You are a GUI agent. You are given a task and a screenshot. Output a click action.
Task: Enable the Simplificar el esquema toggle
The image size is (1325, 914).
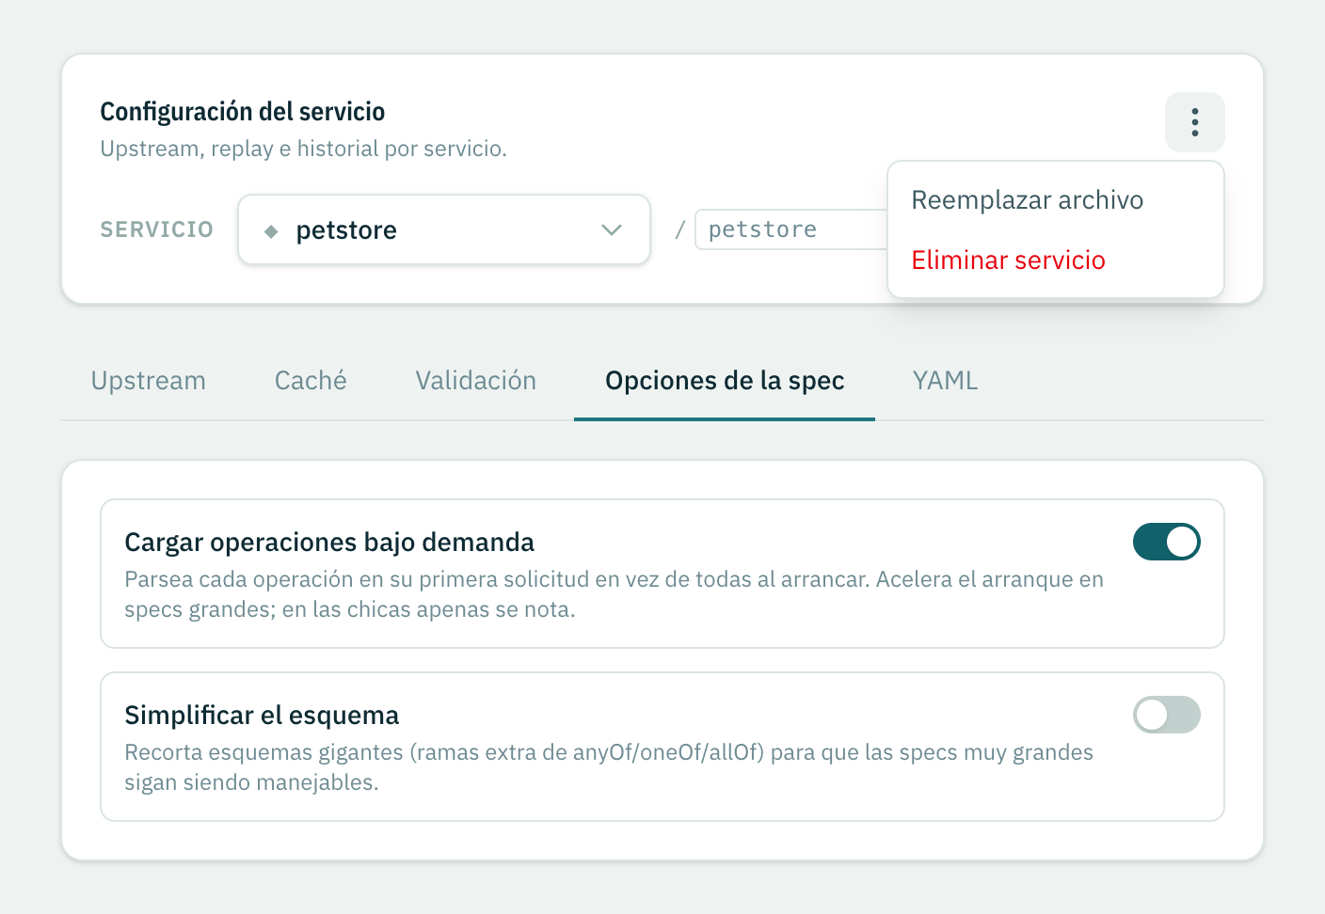pos(1167,715)
